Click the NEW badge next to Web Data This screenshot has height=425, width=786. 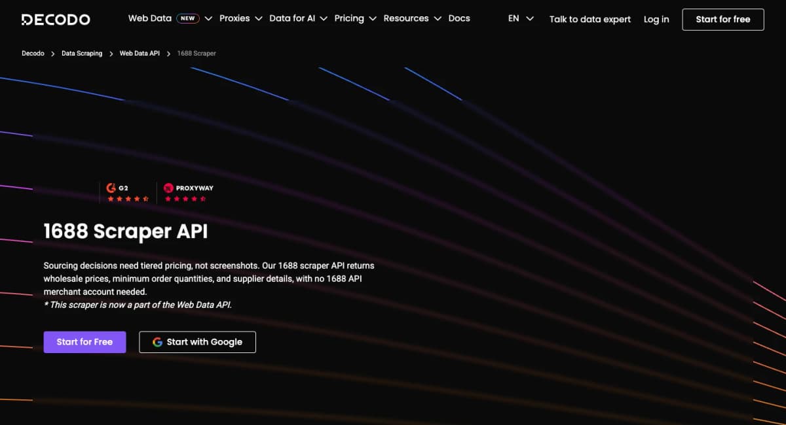188,18
